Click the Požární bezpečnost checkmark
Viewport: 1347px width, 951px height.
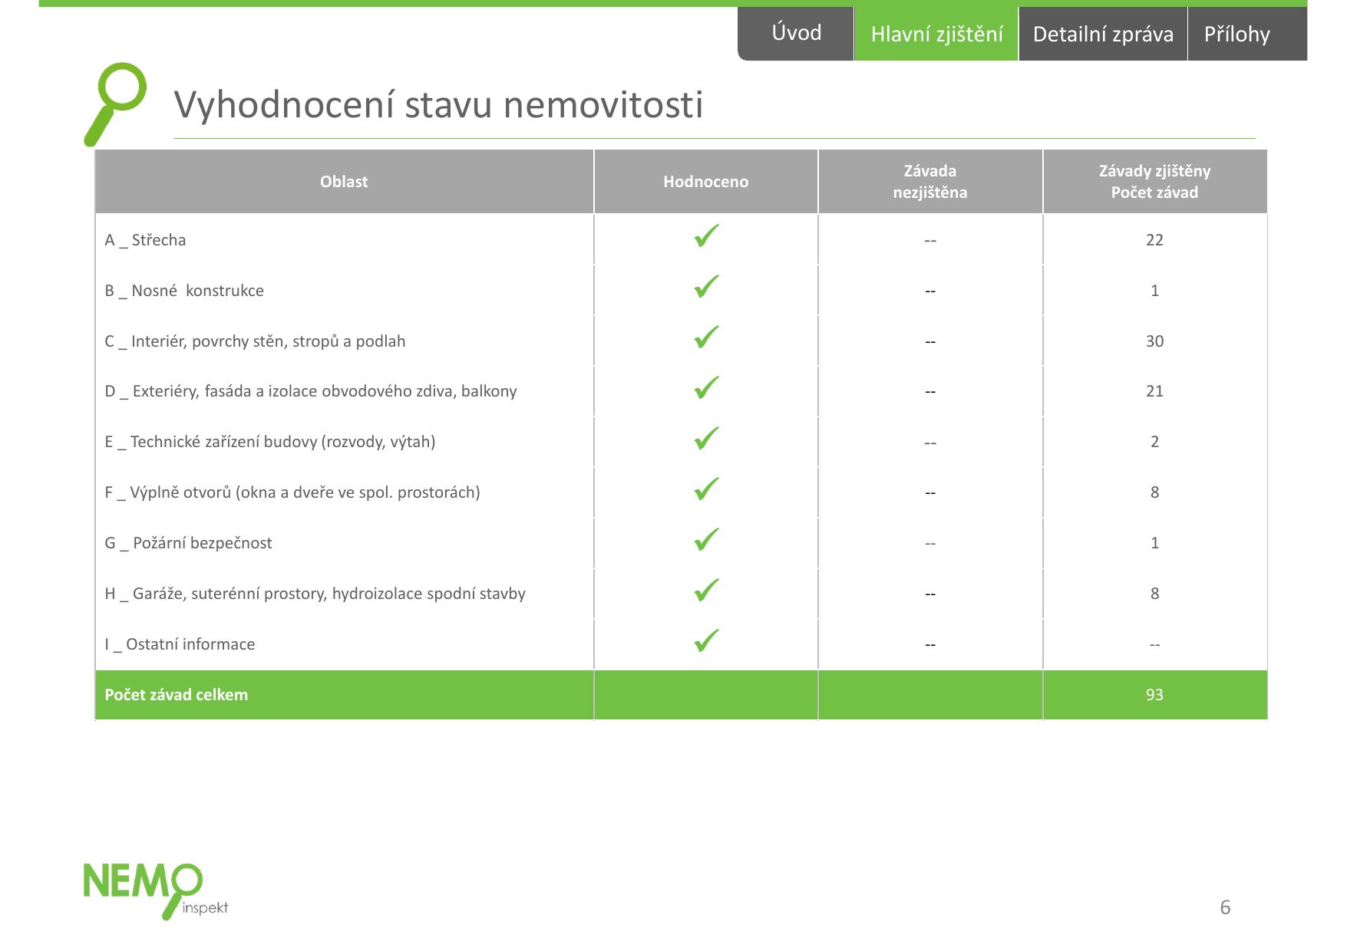[x=706, y=539]
